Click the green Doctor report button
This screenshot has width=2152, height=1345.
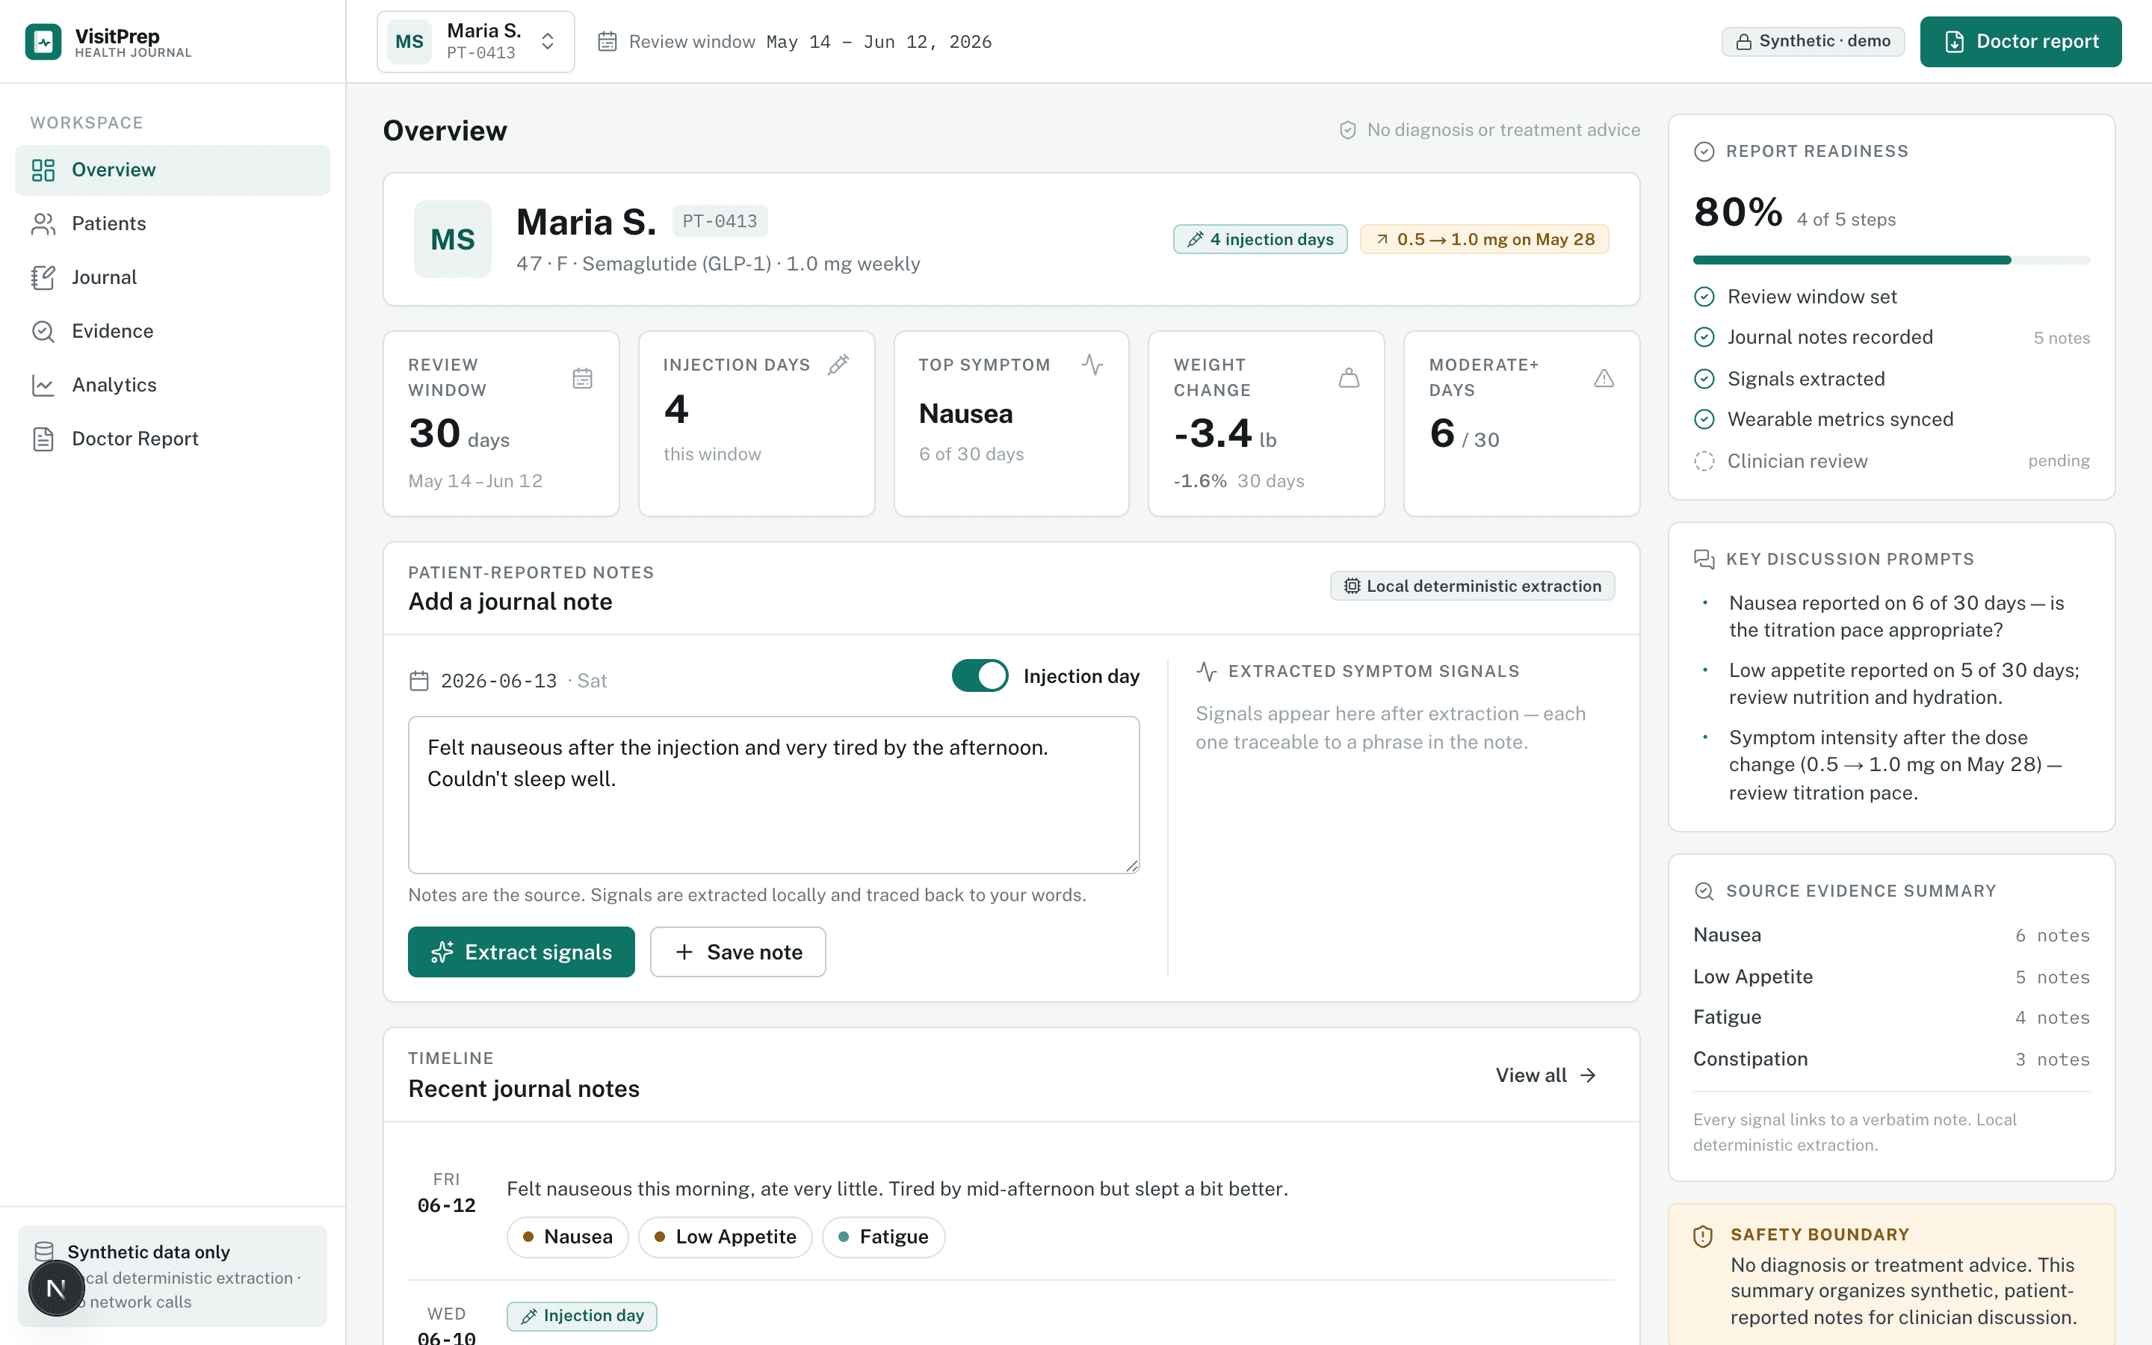pos(2020,42)
